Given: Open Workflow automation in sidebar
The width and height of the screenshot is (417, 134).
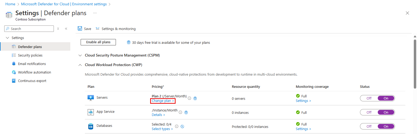Looking at the screenshot, I should tap(35, 72).
